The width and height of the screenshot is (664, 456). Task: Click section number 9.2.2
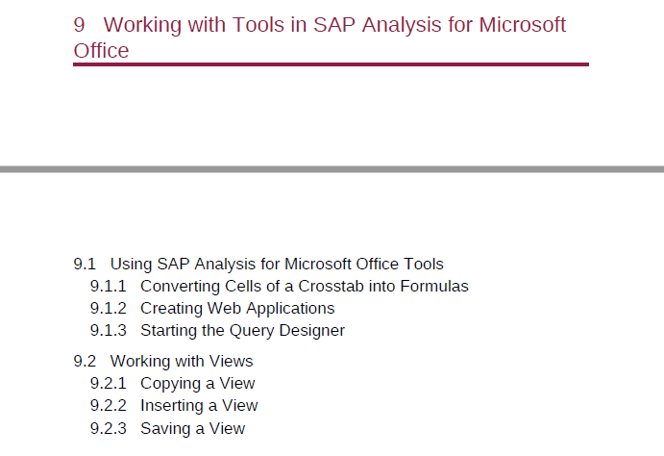[109, 406]
